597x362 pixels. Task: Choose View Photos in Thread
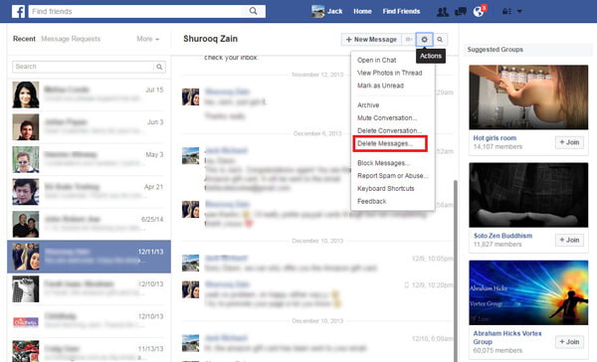(389, 73)
